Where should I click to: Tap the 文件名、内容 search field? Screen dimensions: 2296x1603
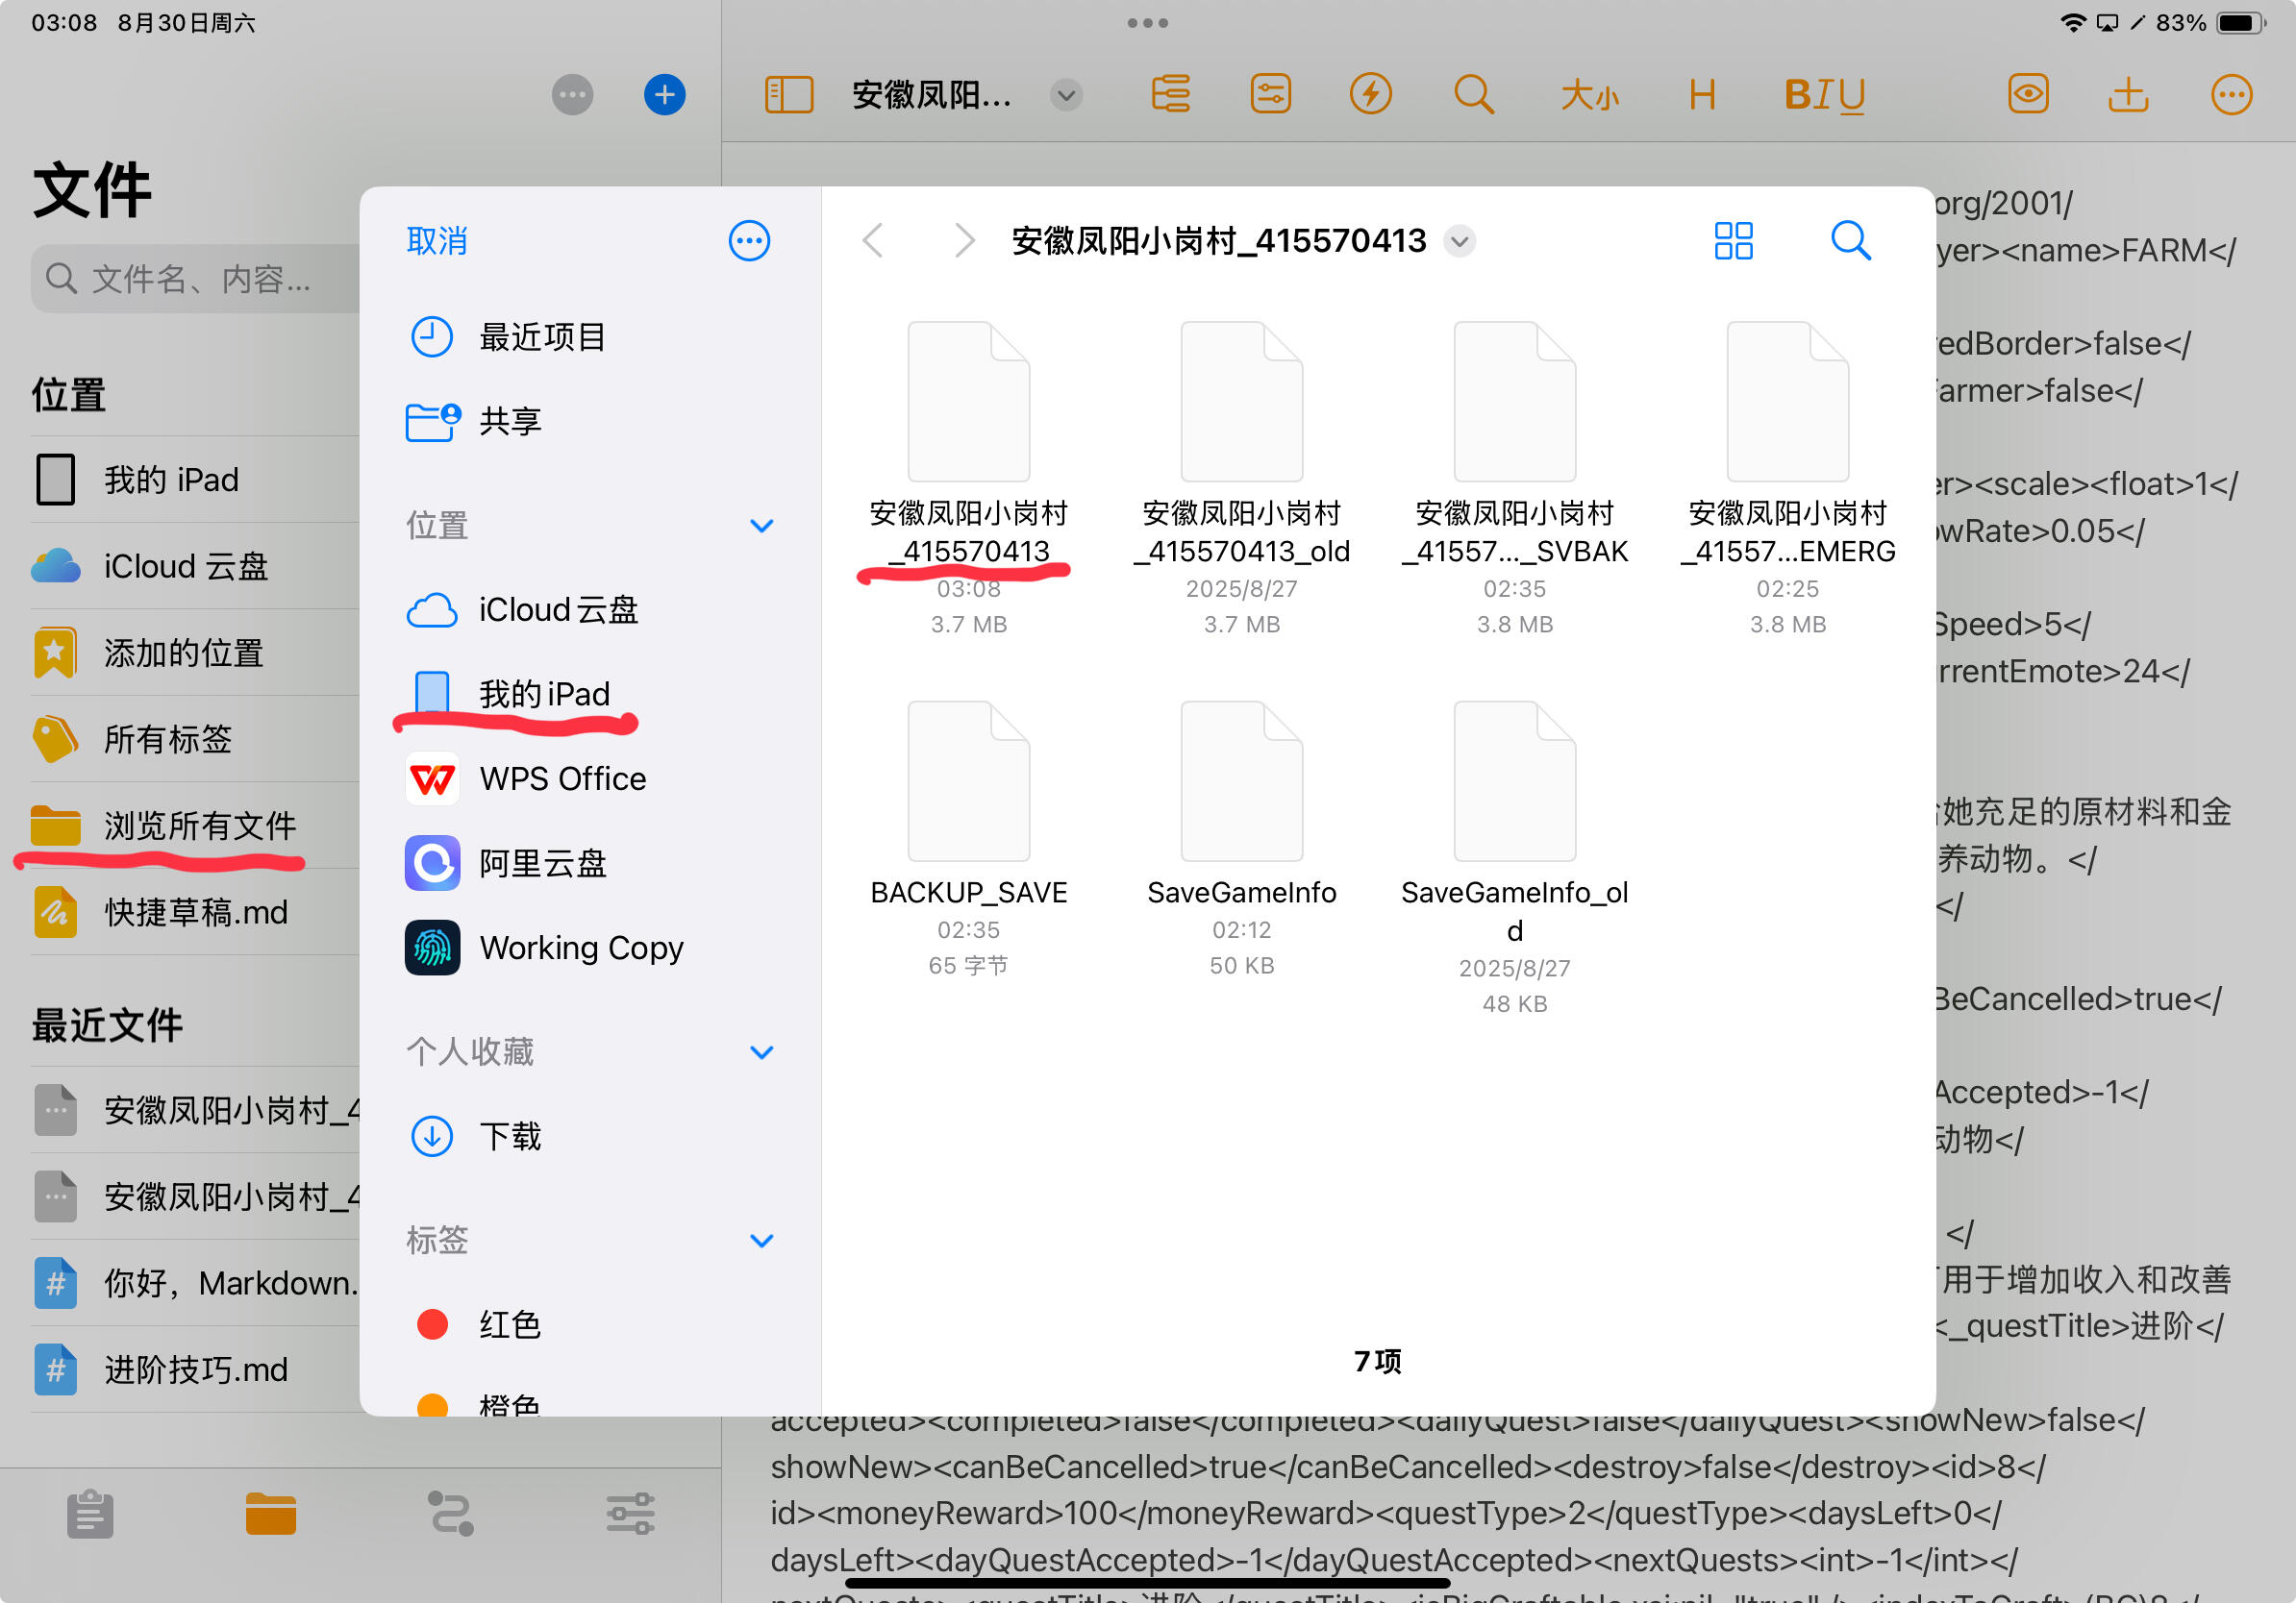pyautogui.click(x=195, y=279)
